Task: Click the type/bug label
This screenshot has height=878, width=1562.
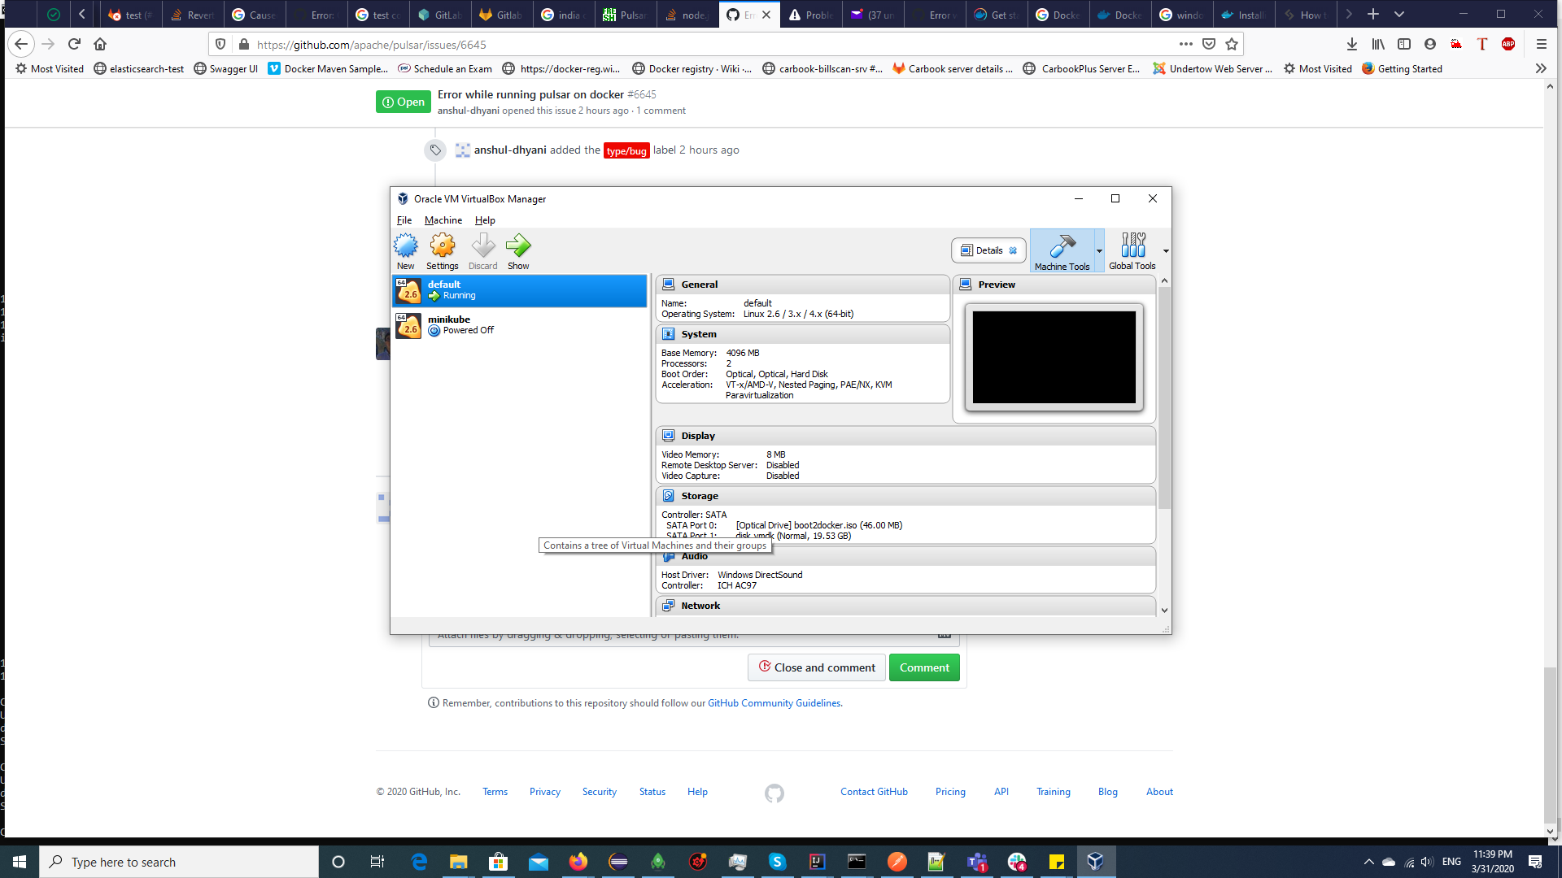Action: tap(626, 150)
